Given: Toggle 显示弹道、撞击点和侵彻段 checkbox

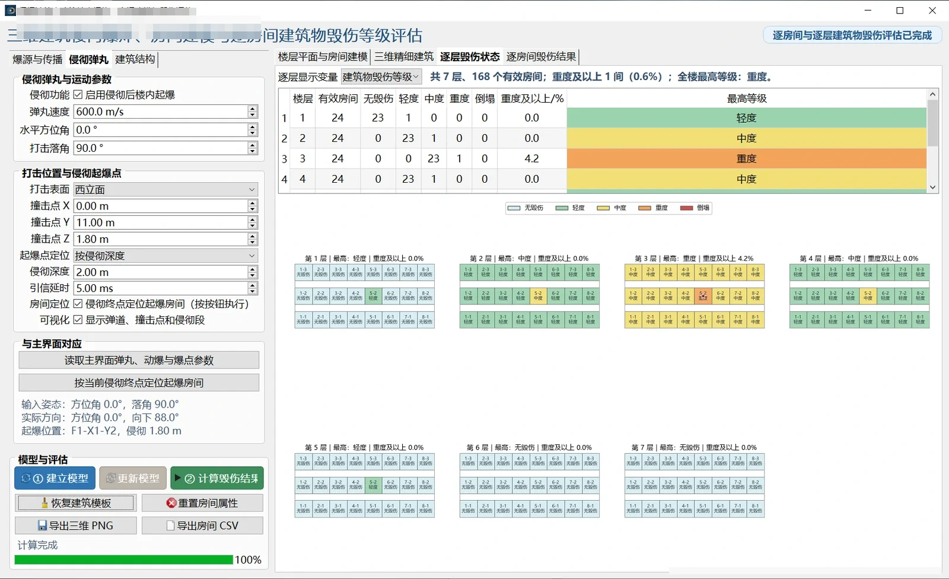Looking at the screenshot, I should [x=78, y=320].
